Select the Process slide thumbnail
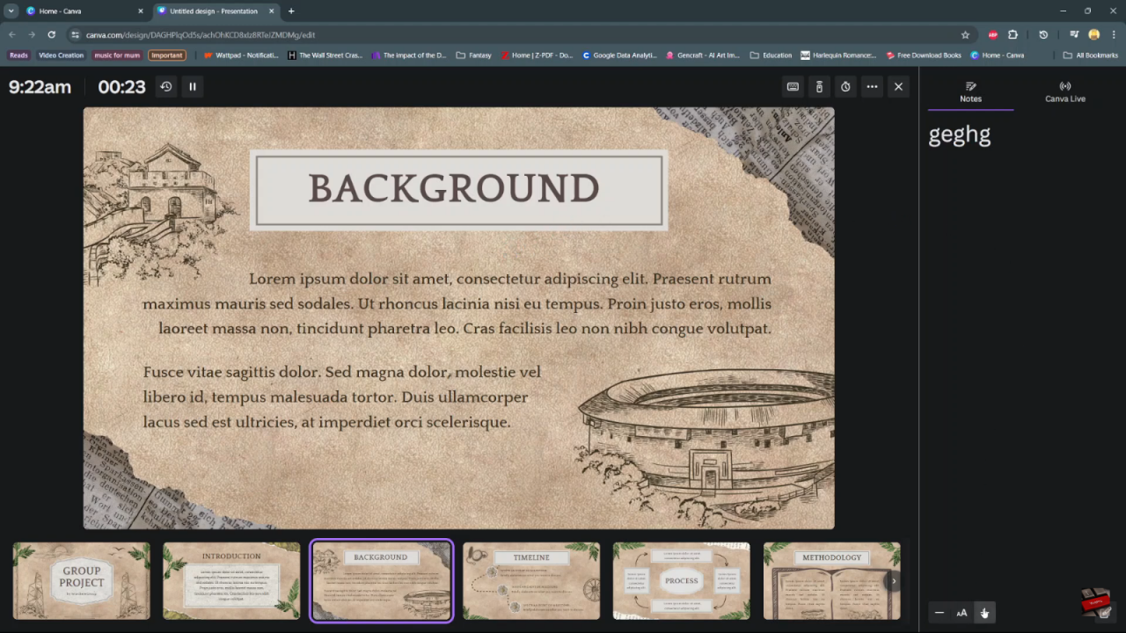The height and width of the screenshot is (633, 1126). pos(682,581)
